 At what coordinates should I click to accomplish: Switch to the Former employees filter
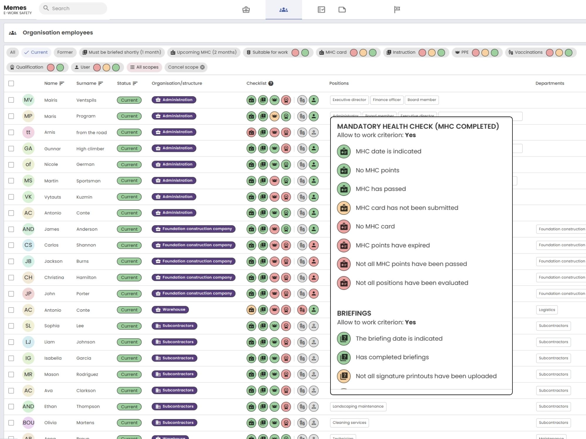pos(65,52)
